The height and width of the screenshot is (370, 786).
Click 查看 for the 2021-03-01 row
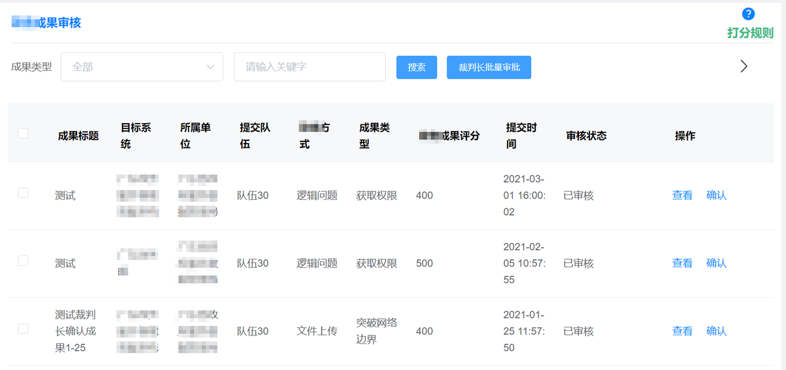682,195
